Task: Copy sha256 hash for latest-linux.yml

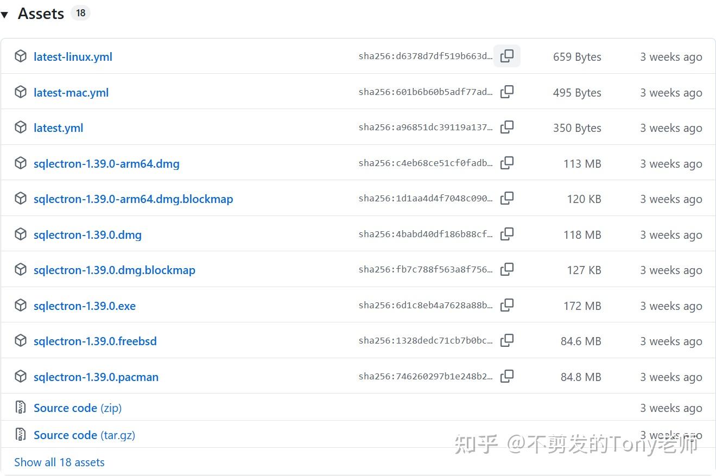Action: point(507,56)
